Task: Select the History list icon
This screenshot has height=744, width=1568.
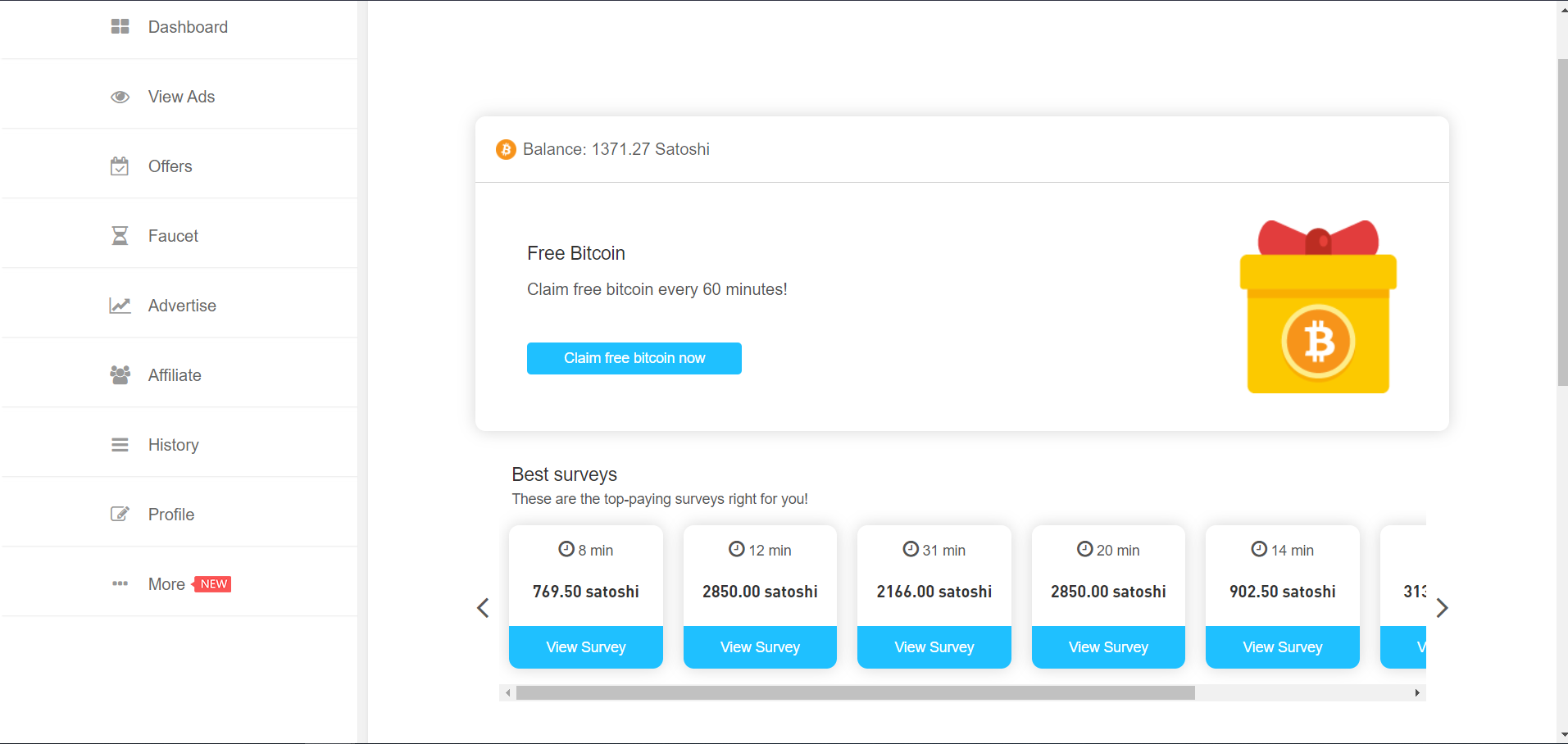Action: (x=120, y=445)
